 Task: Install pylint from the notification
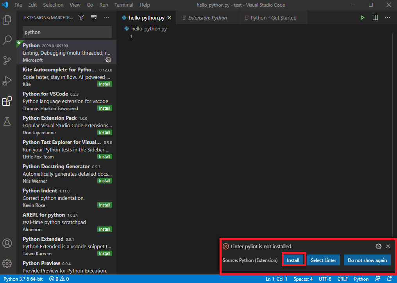tap(293, 260)
